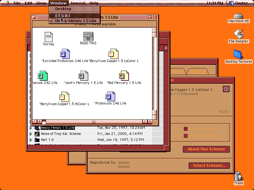This screenshot has width=254, height=190.
Task: Click the date 'Wed, Jun 18, 1997, 3:12 PM'
Action: pyautogui.click(x=121, y=140)
